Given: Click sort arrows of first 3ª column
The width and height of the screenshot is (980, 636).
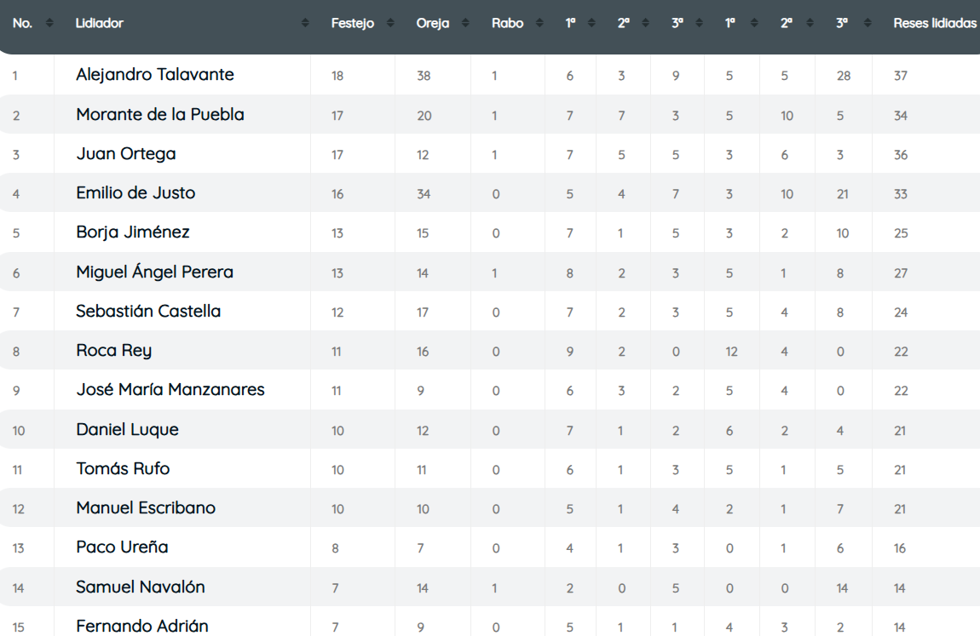Looking at the screenshot, I should (x=700, y=23).
